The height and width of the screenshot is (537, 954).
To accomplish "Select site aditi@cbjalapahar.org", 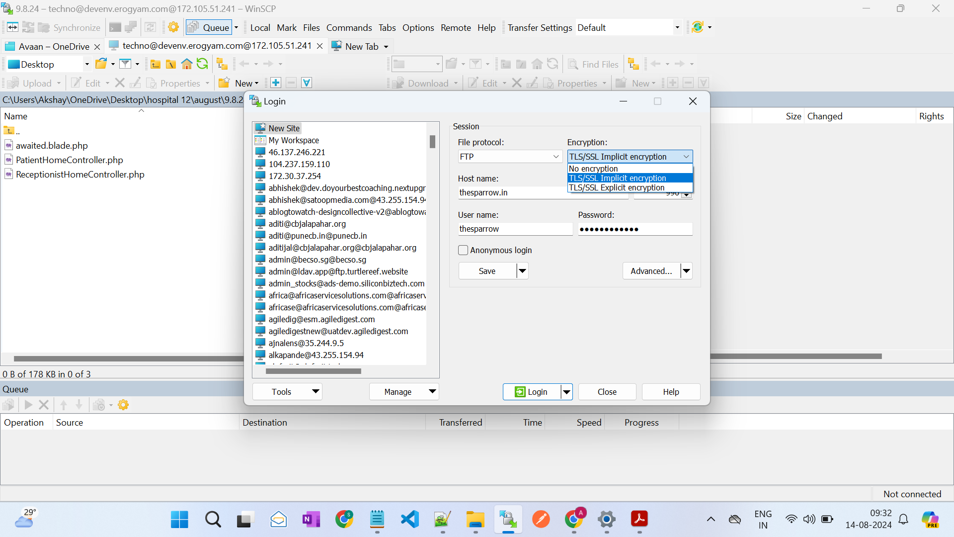I will pyautogui.click(x=307, y=224).
